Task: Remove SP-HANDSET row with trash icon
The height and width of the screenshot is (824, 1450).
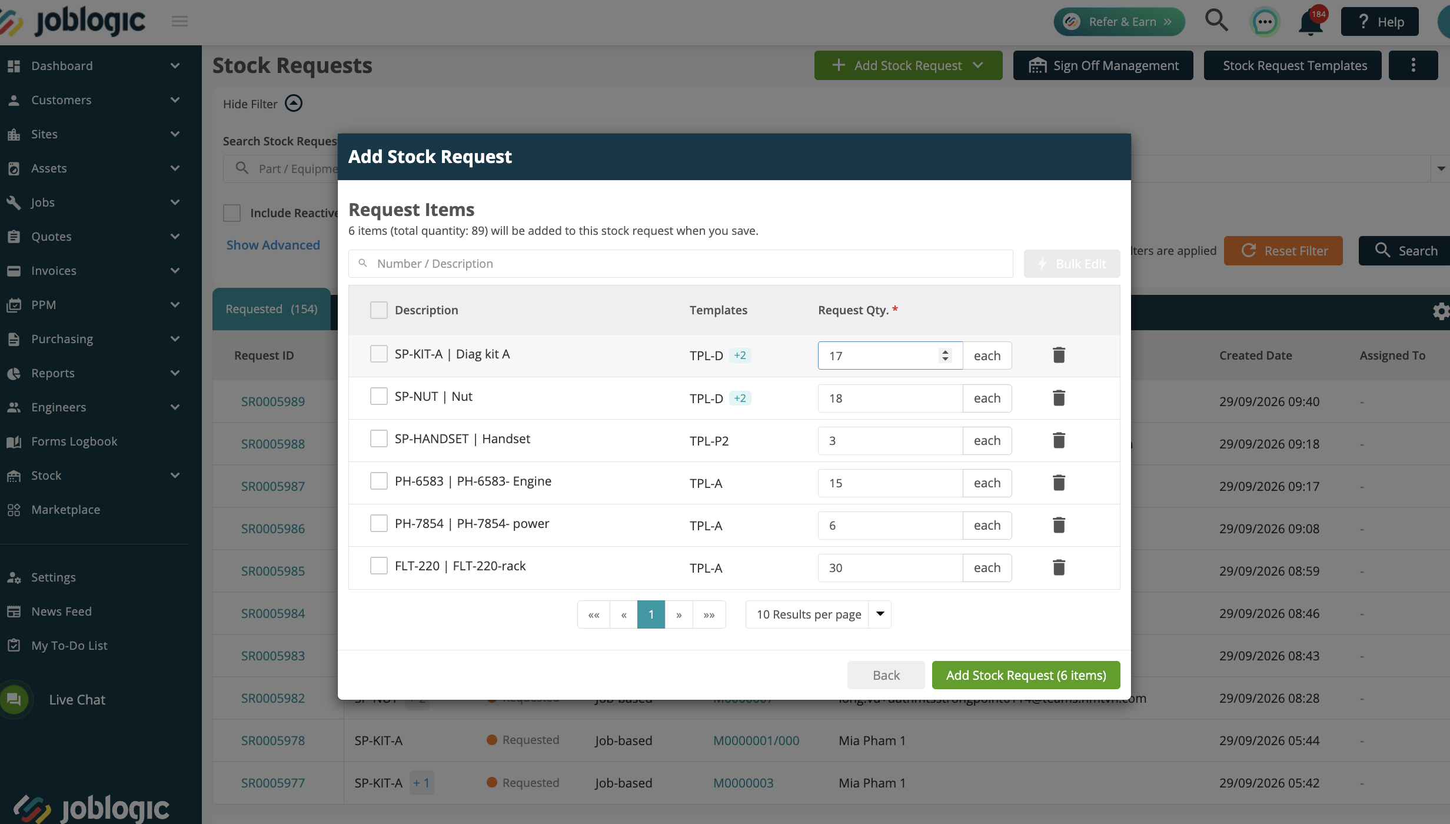Action: pos(1059,440)
